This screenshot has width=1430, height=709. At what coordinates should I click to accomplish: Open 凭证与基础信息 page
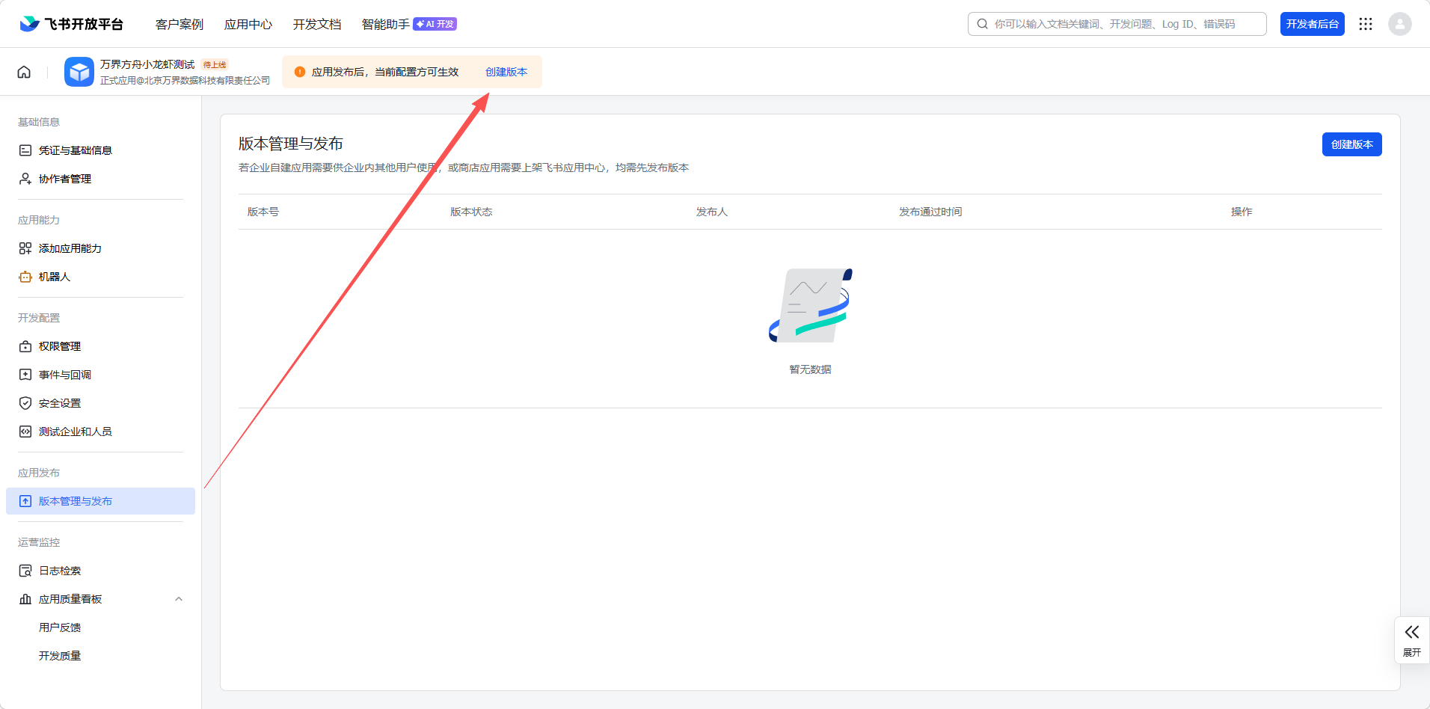(x=76, y=150)
